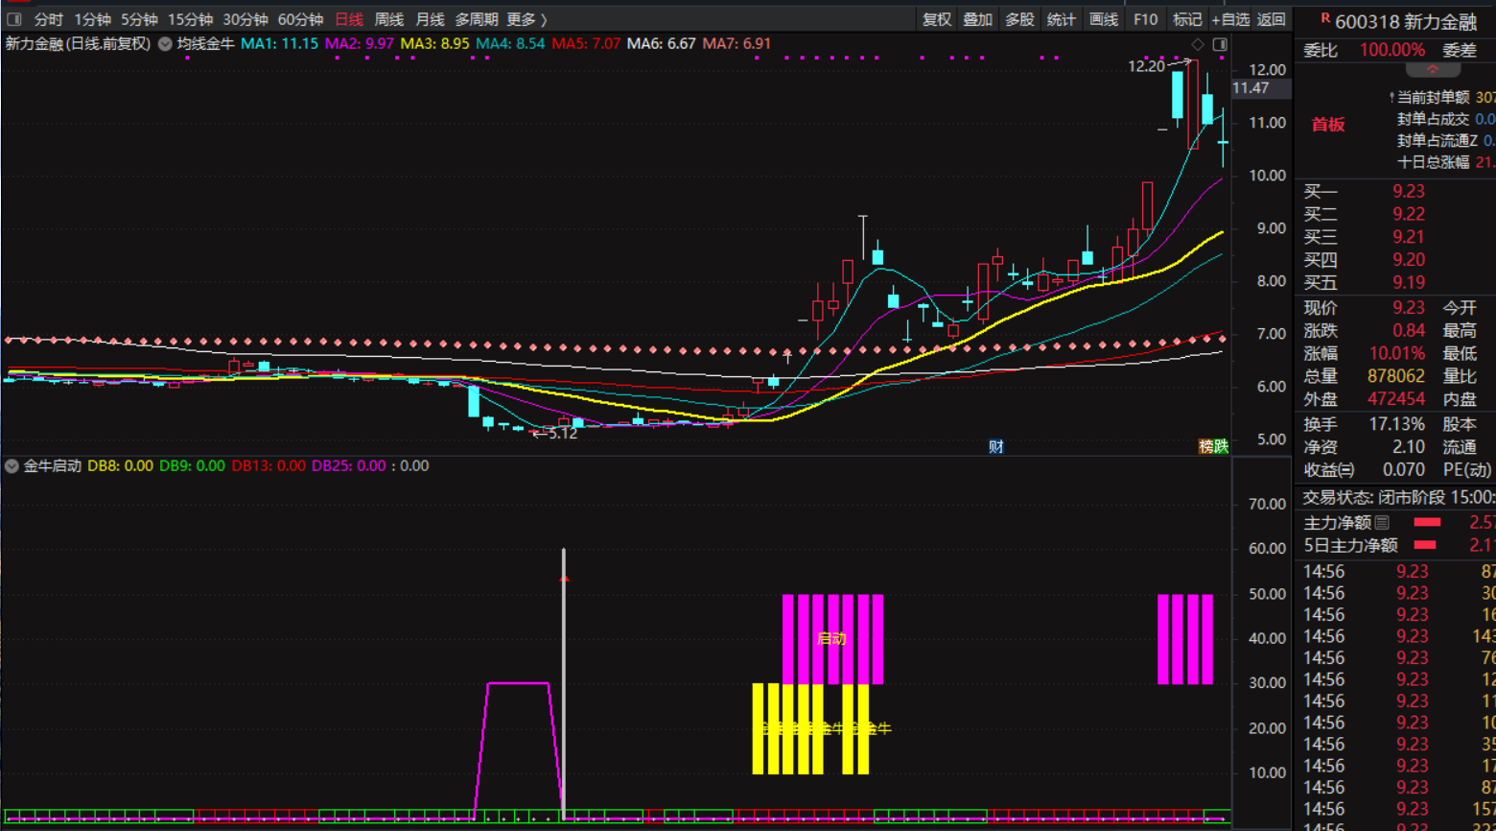This screenshot has height=831, width=1496.
Task: Open the 更多 periods menu
Action: 526,19
